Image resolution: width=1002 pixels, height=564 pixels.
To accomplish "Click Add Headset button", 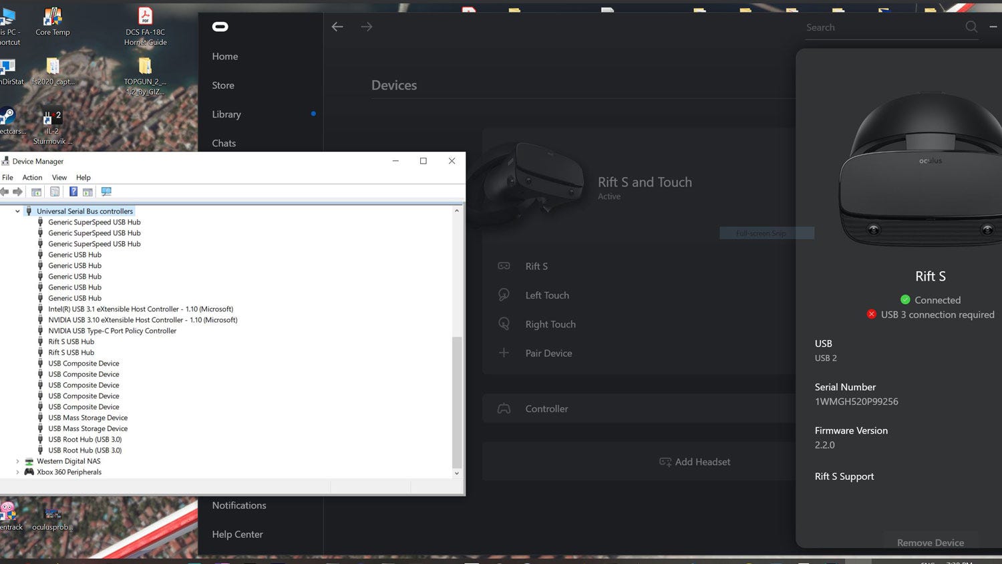I will click(x=695, y=462).
